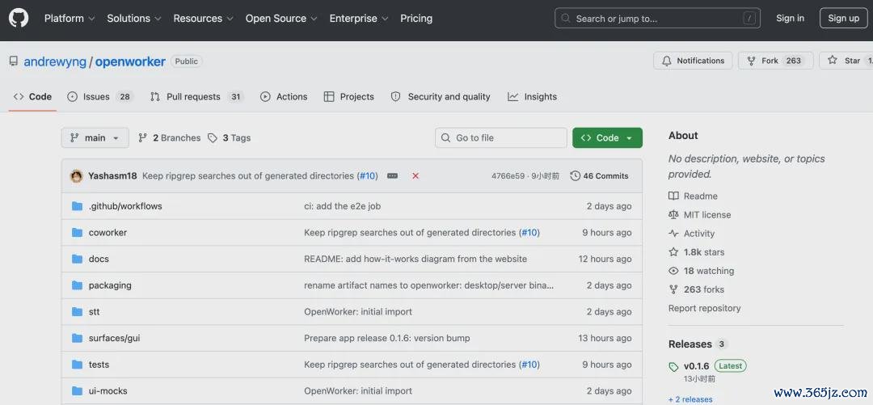The image size is (873, 405).
Task: Click the Notifications bell icon
Action: (666, 61)
